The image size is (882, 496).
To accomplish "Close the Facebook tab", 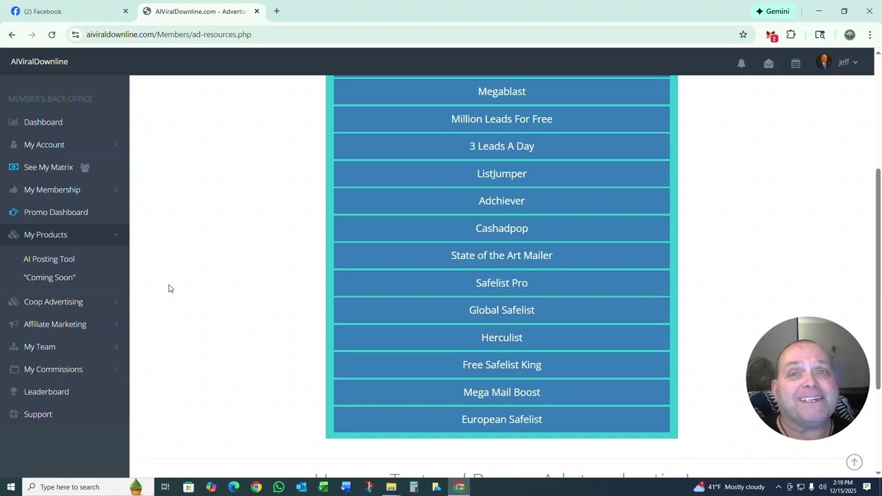I will coord(125,11).
